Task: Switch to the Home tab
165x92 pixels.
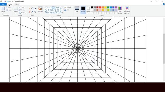Action: click(10, 4)
